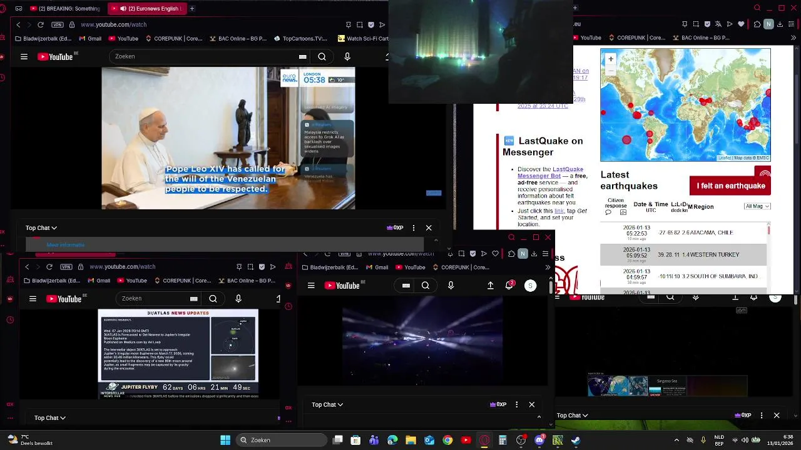This screenshot has height=450, width=801.
Task: Click heart favorite icon in light-show browser toolbar
Action: [496, 254]
